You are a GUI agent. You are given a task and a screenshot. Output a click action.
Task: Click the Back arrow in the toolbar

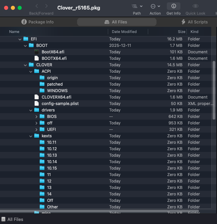pyautogui.click(x=37, y=6)
